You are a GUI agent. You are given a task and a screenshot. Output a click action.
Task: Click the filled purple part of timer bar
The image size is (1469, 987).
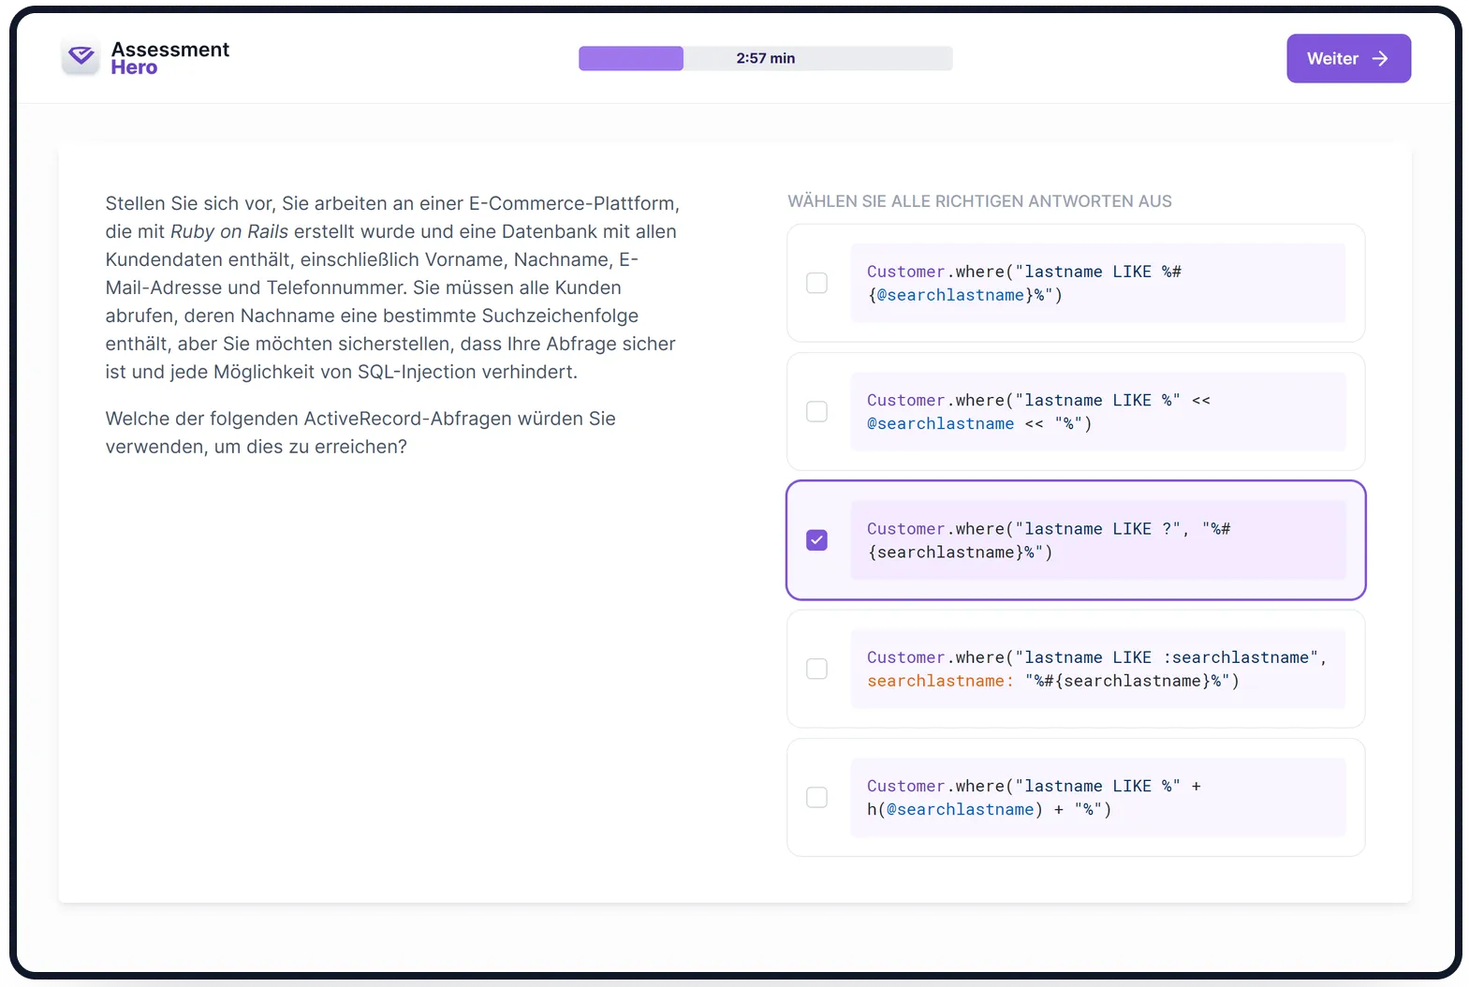(x=630, y=58)
